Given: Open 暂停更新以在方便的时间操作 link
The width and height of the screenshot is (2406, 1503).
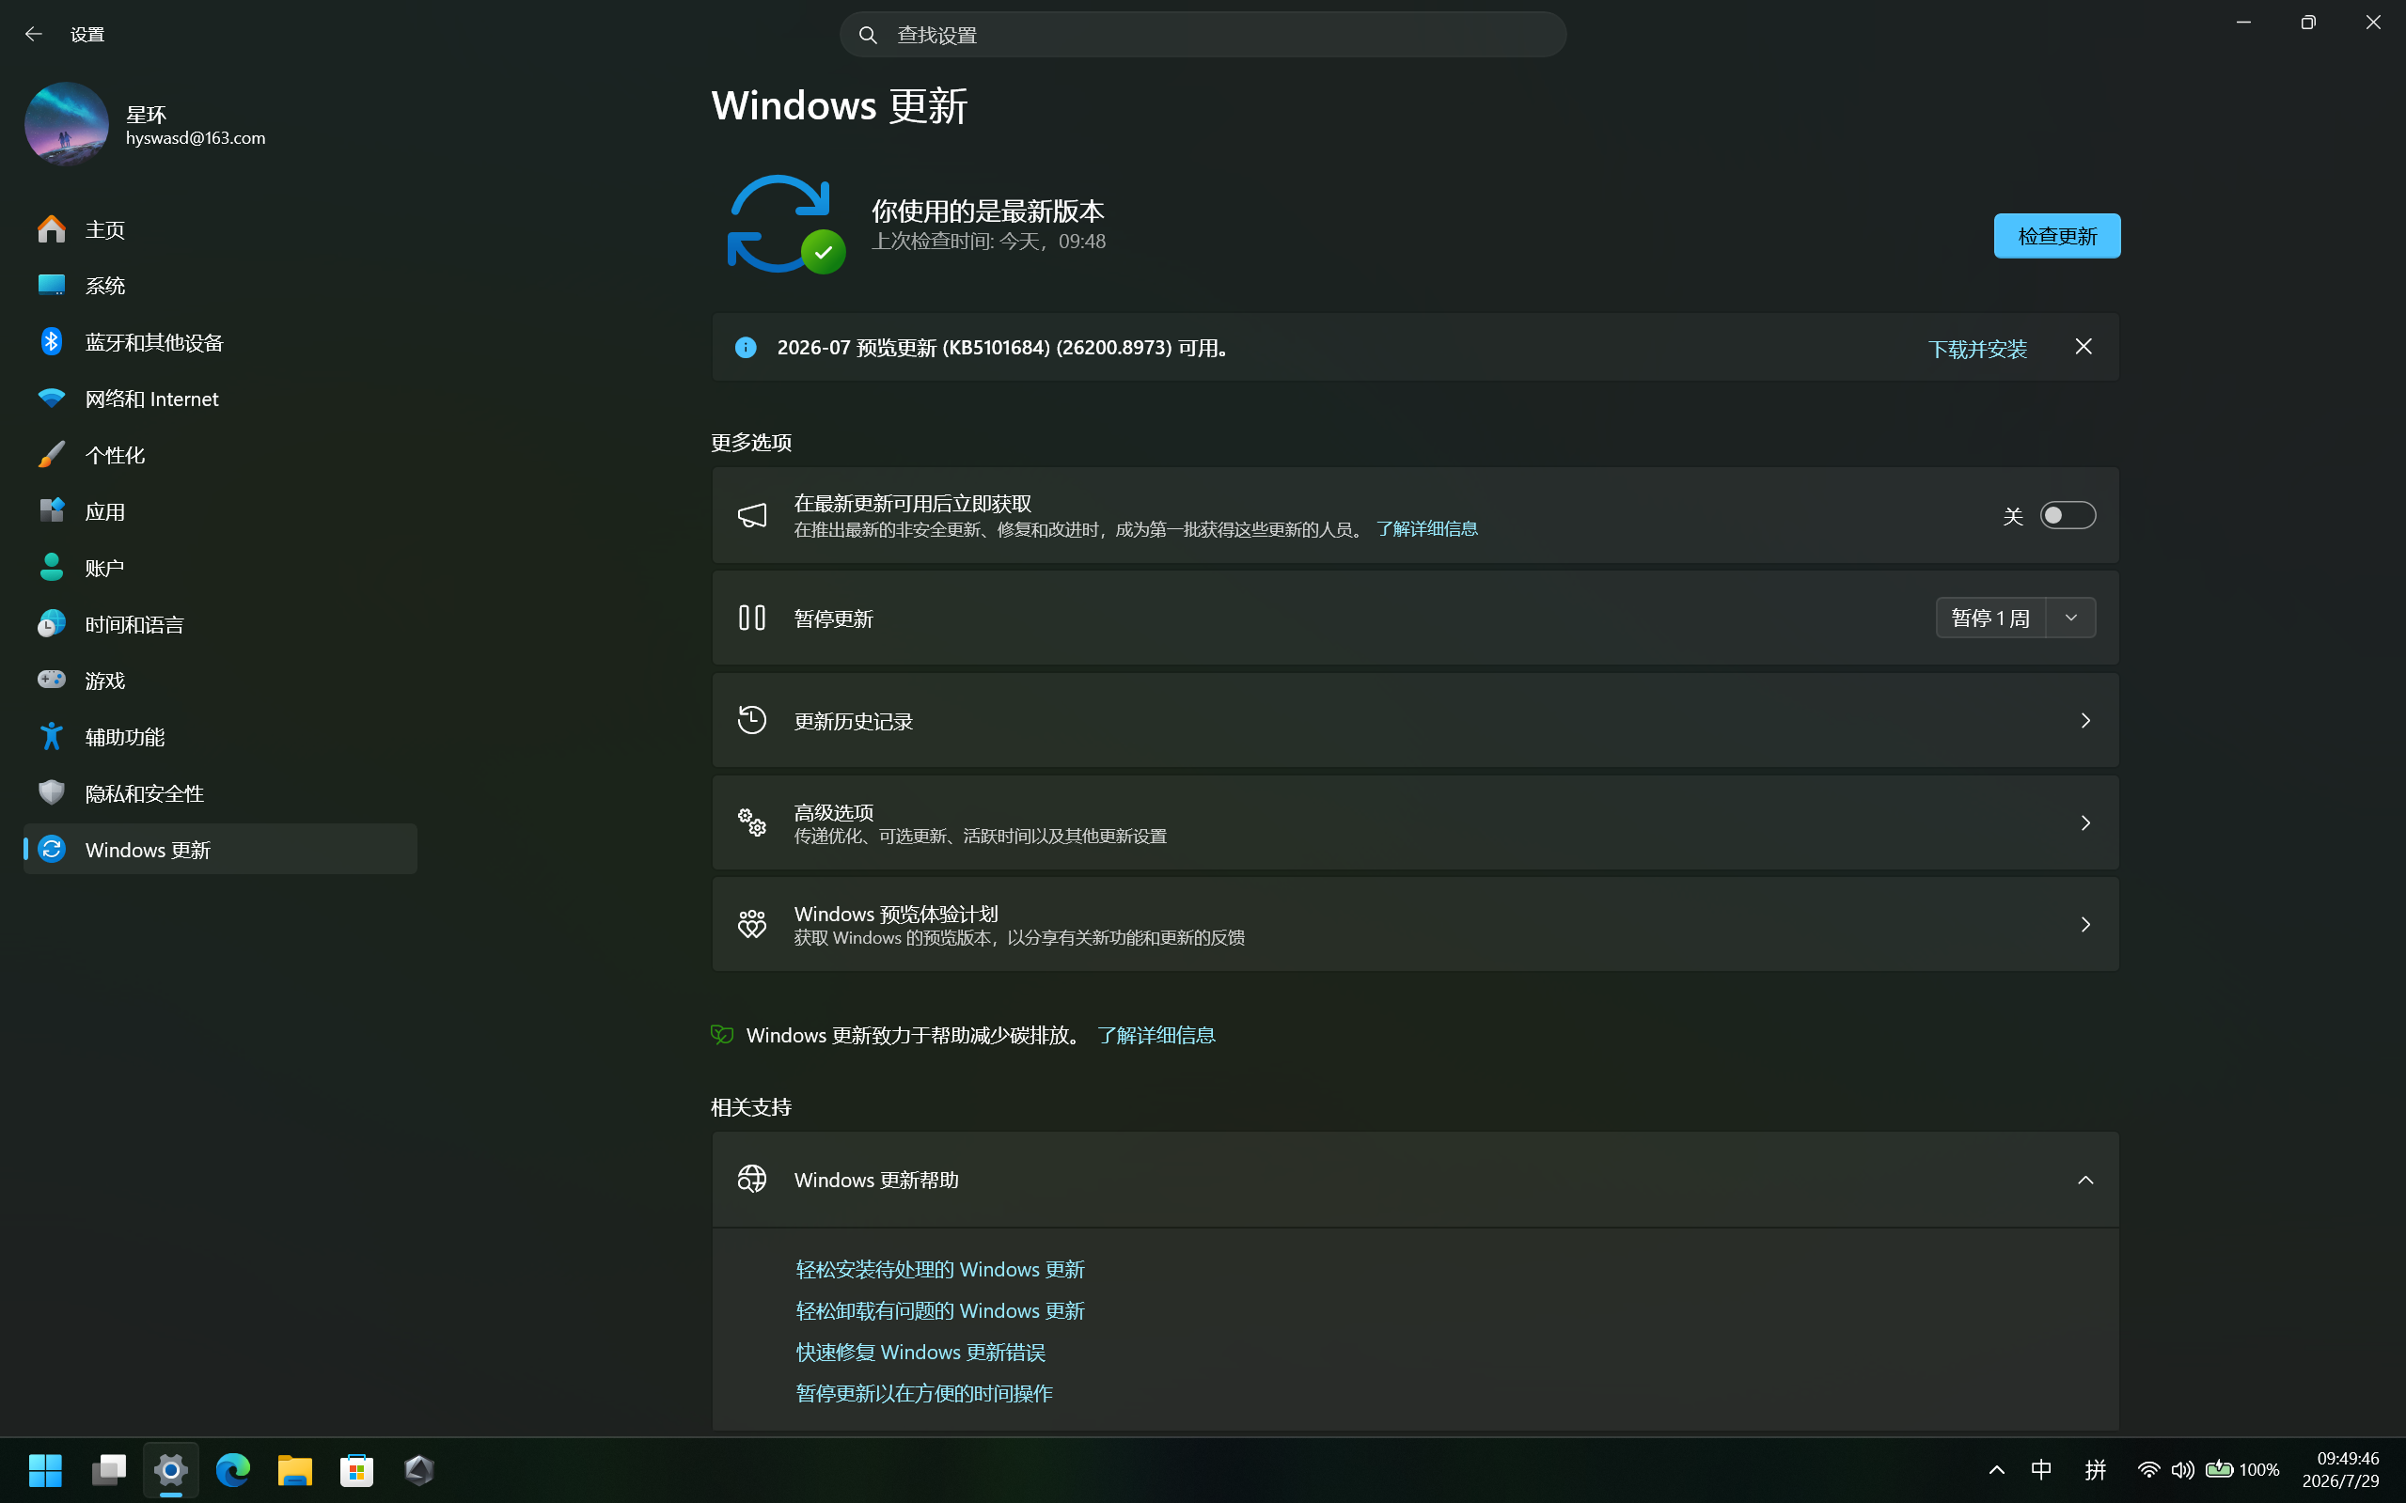Looking at the screenshot, I should (923, 1394).
